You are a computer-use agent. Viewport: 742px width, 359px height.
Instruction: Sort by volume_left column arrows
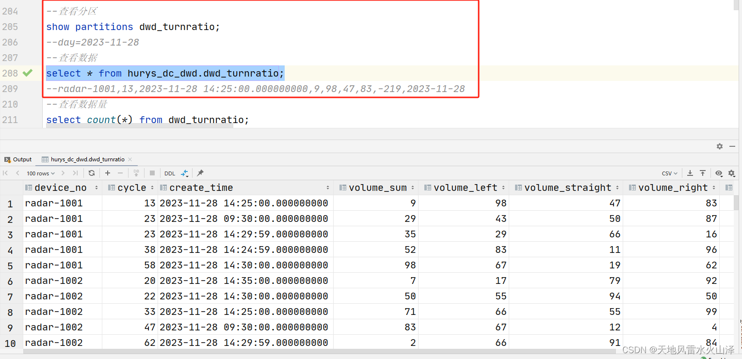tap(503, 188)
